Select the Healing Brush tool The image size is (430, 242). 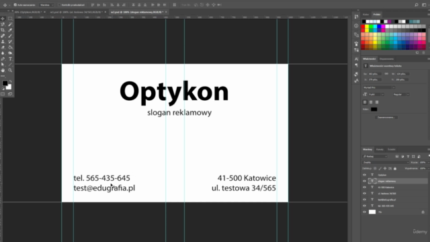(x=3, y=36)
